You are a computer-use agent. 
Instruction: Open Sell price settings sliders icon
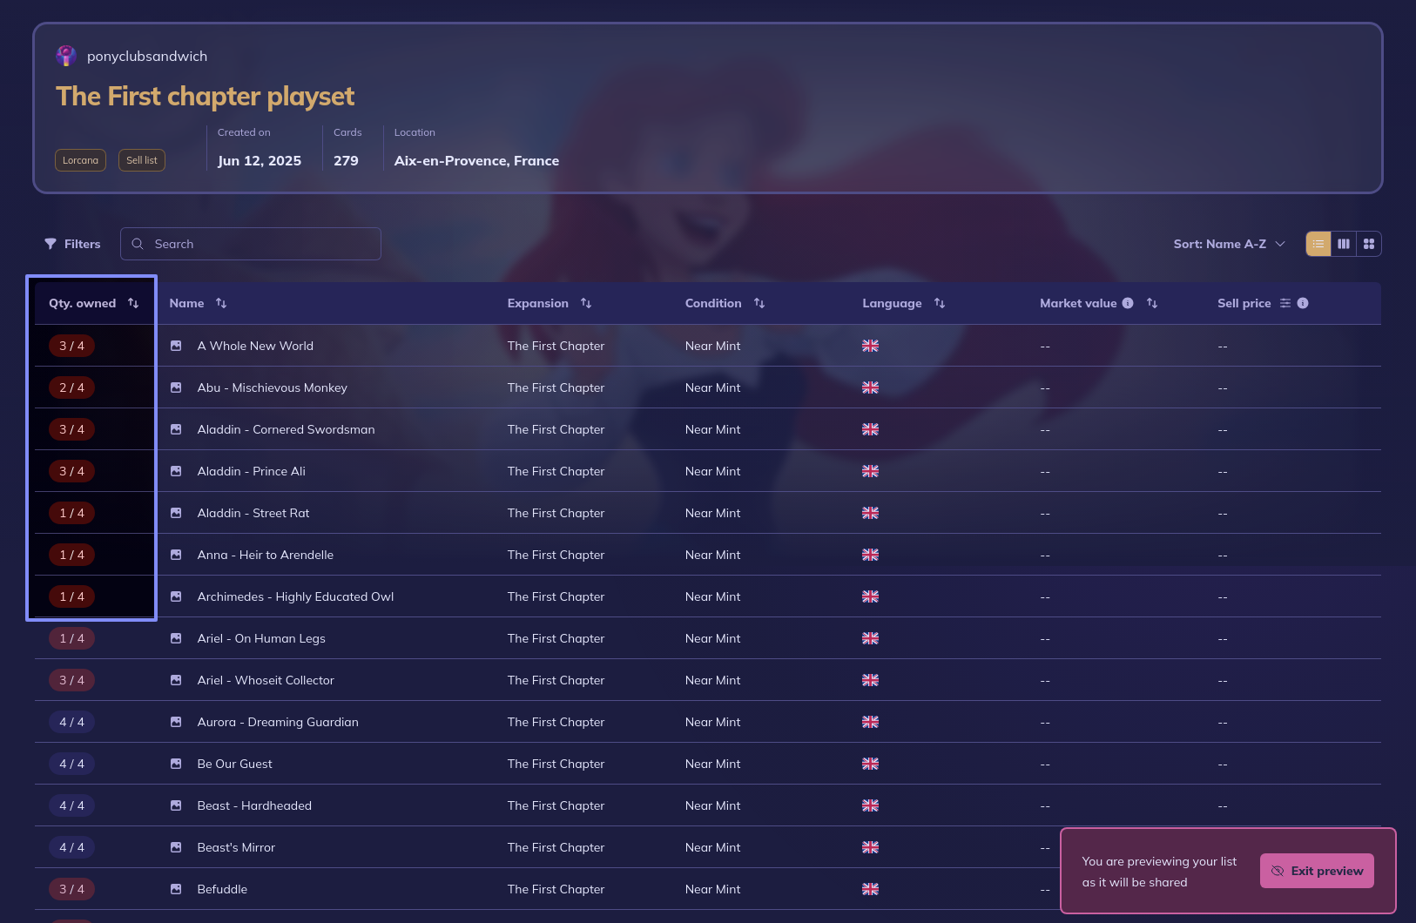pos(1285,303)
